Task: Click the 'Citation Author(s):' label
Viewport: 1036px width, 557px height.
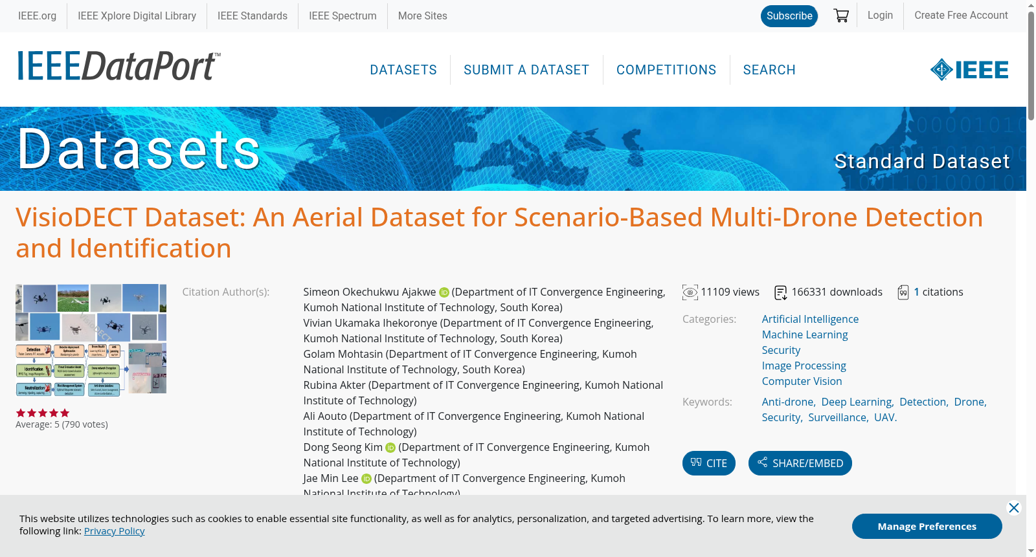Action: pos(226,292)
